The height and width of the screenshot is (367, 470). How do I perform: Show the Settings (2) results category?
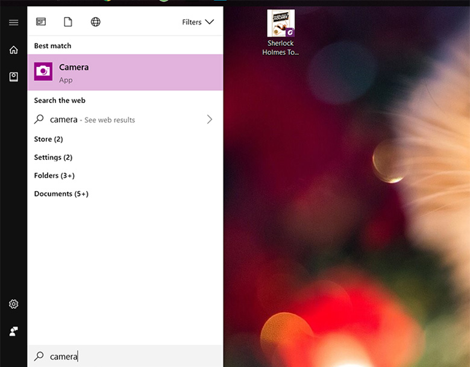[x=53, y=157]
